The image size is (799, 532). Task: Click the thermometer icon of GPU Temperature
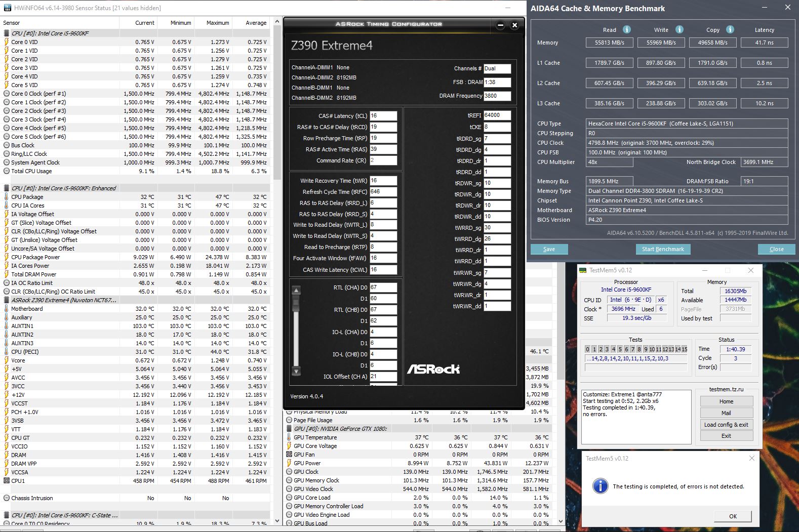[x=289, y=437]
